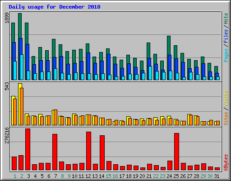Click the cyan pages bar for day 21
This screenshot has height=181, width=231.
pyautogui.click(x=150, y=73)
